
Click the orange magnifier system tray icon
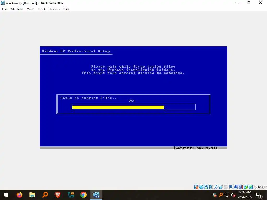tap(221, 195)
